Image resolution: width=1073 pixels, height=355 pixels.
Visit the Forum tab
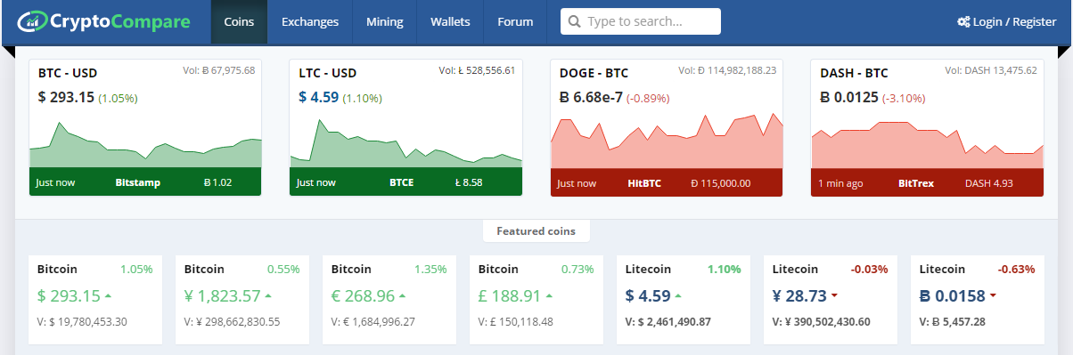[515, 21]
